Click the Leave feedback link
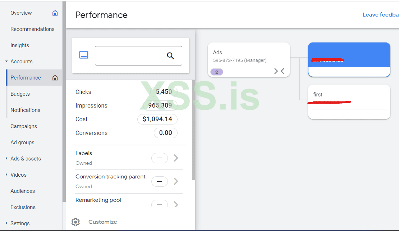The image size is (399, 231). (380, 15)
